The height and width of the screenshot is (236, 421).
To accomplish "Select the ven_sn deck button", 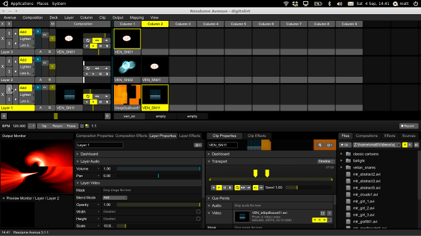I will (x=129, y=116).
